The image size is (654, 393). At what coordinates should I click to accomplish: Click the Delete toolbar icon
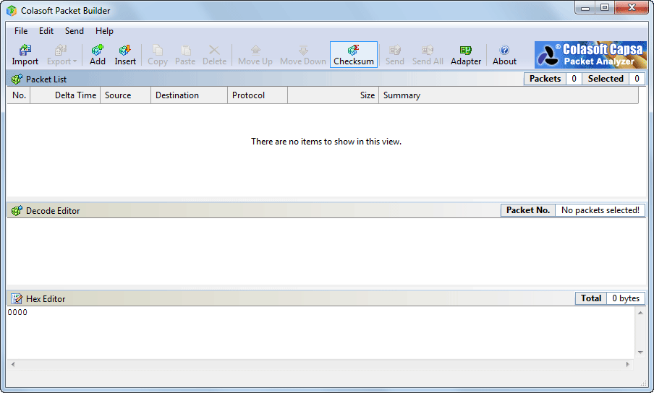pyautogui.click(x=214, y=54)
